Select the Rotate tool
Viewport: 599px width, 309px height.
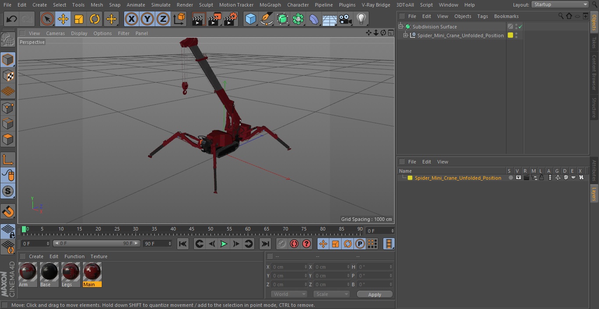pyautogui.click(x=95, y=19)
